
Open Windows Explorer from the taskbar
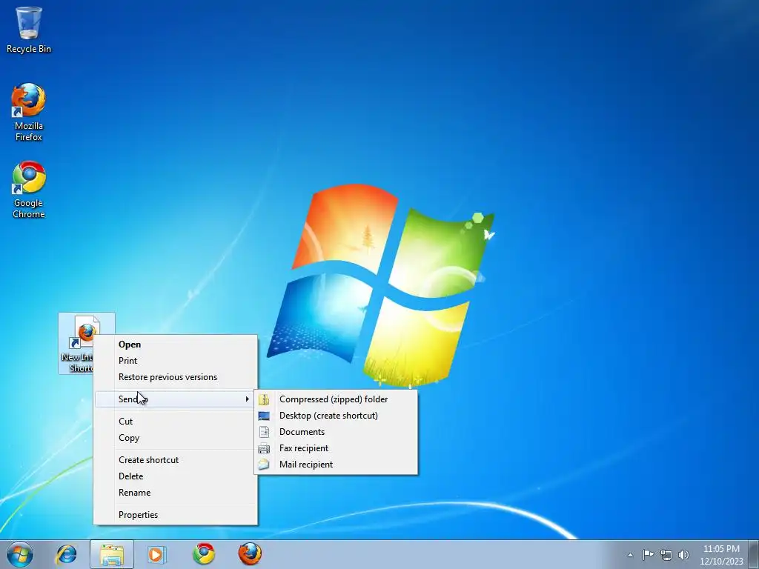(112, 554)
